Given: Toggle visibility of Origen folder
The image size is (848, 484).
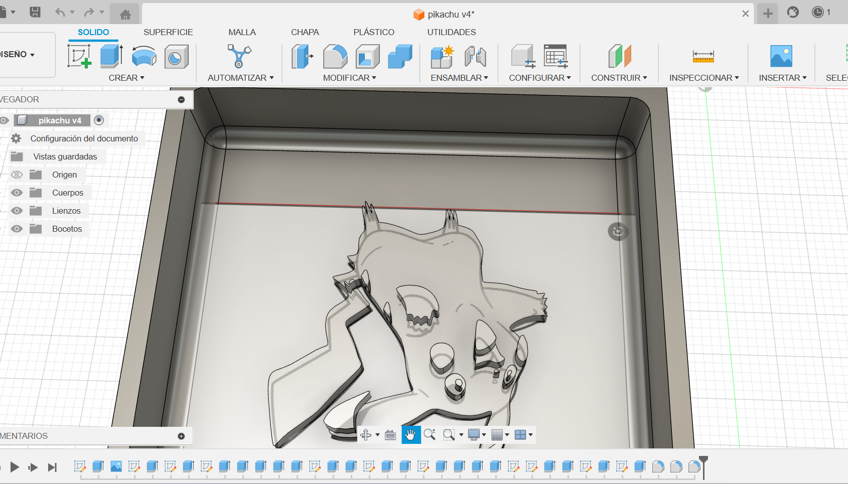Looking at the screenshot, I should pyautogui.click(x=17, y=175).
